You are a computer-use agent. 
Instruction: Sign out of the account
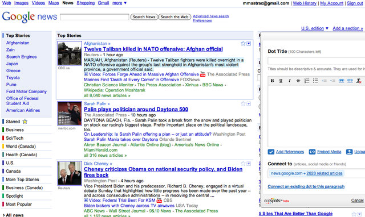click(355, 3)
